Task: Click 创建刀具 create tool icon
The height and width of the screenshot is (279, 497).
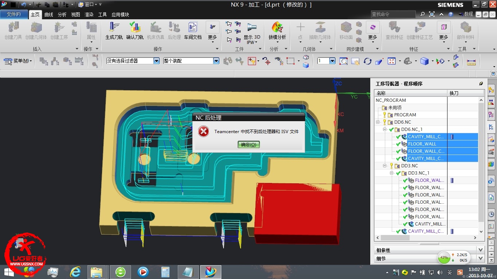Action: click(x=13, y=31)
